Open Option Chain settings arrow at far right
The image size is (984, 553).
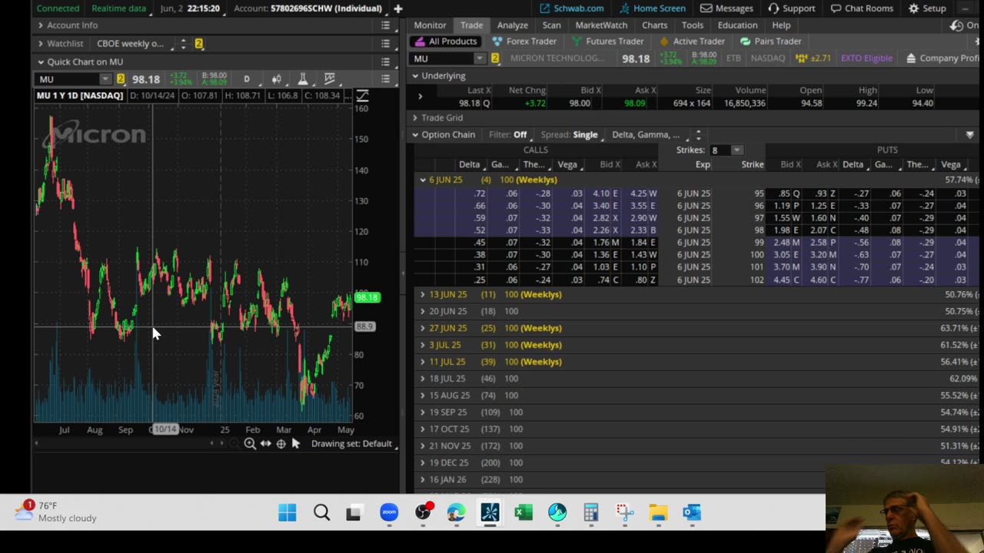point(969,134)
